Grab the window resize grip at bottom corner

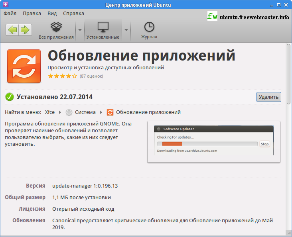click(x=289, y=233)
